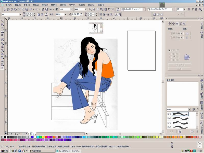
Task: Select the Zoom tool in the toolbox
Action: click(x=2, y=24)
